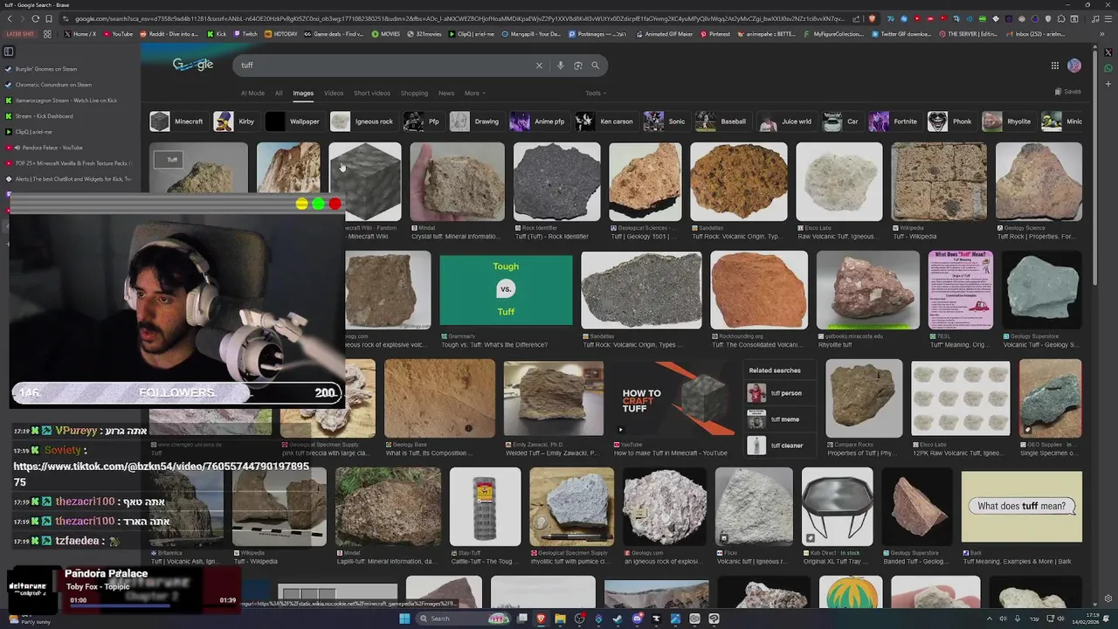The image size is (1118, 629).
Task: Open the MOVIES bookmark
Action: click(x=385, y=34)
